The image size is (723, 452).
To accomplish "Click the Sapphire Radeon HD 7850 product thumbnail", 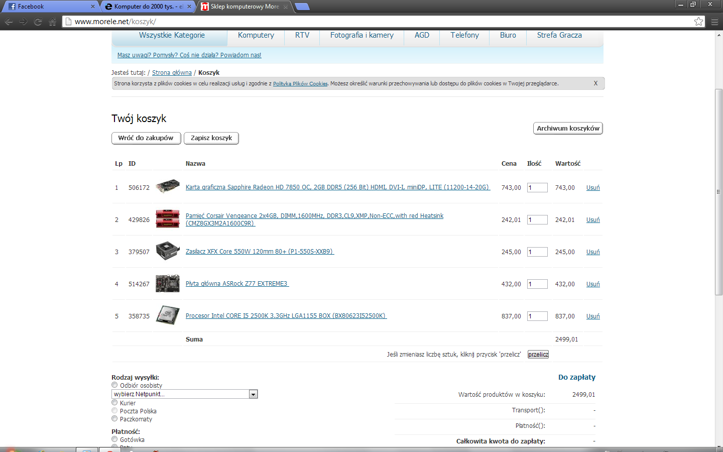I will tap(168, 187).
